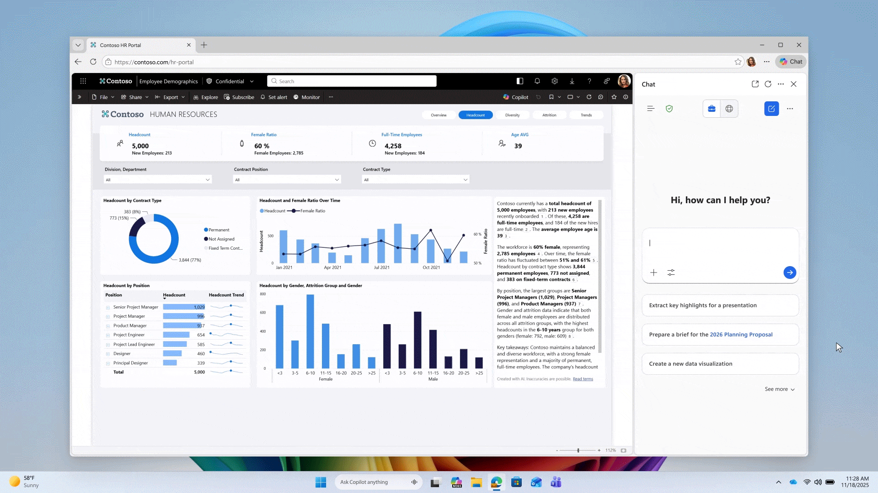Click Extract key highlights for a presentation
Image resolution: width=878 pixels, height=493 pixels.
(720, 305)
